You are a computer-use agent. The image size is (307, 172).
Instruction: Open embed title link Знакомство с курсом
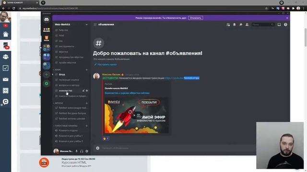[x=127, y=93]
